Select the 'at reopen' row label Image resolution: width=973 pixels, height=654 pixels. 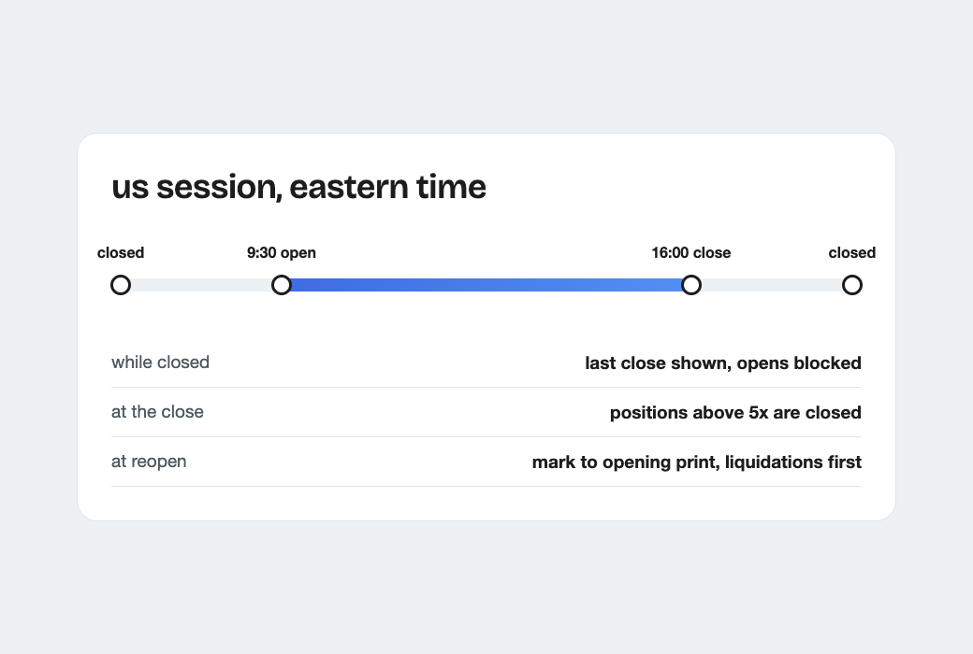point(149,462)
